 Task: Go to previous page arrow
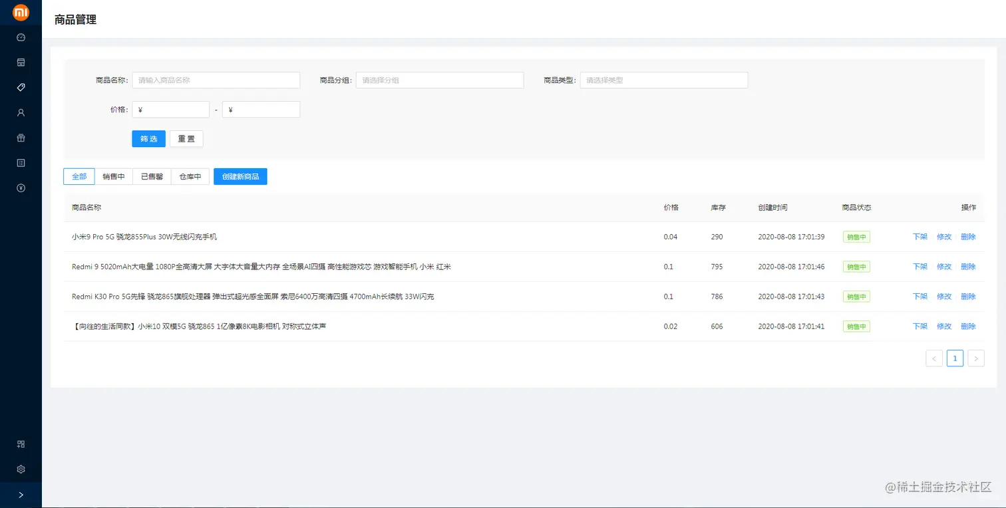coord(934,358)
